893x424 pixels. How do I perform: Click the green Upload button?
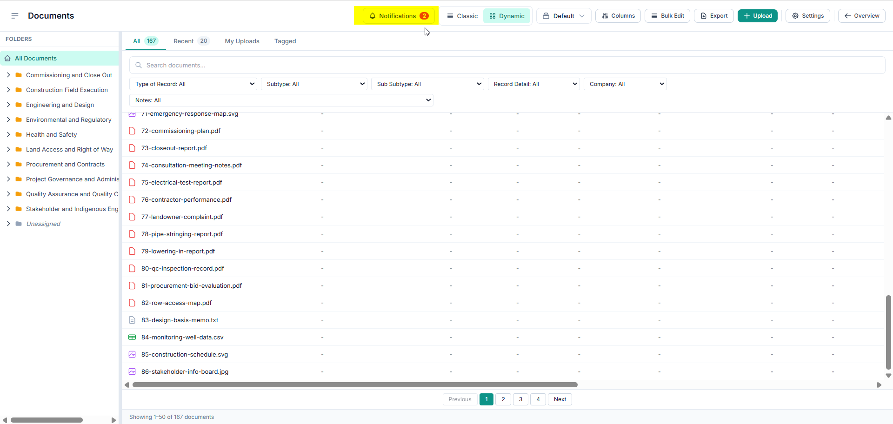pos(758,16)
